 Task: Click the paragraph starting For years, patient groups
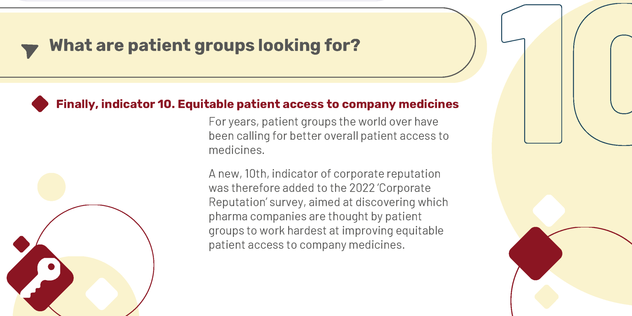(x=329, y=136)
